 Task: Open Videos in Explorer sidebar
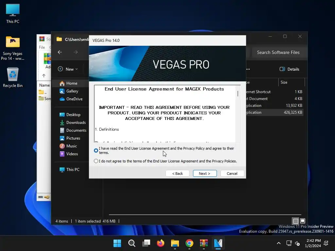(x=72, y=154)
